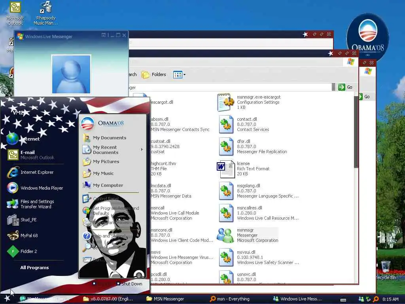Click the Start button star
This screenshot has height=304, width=405.
7,298
